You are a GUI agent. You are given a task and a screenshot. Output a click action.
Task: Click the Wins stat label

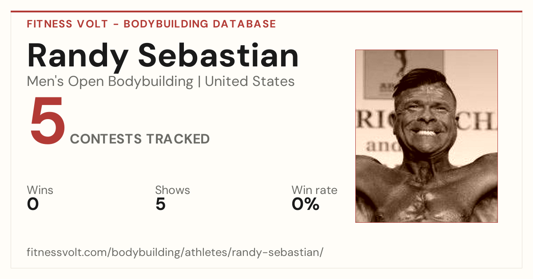(x=40, y=190)
